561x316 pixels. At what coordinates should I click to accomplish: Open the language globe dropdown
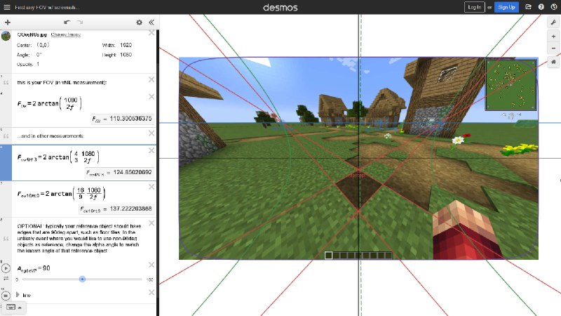point(553,7)
